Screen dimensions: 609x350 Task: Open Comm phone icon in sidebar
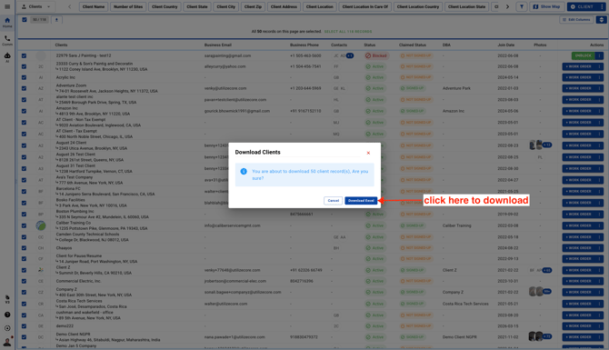[7, 40]
